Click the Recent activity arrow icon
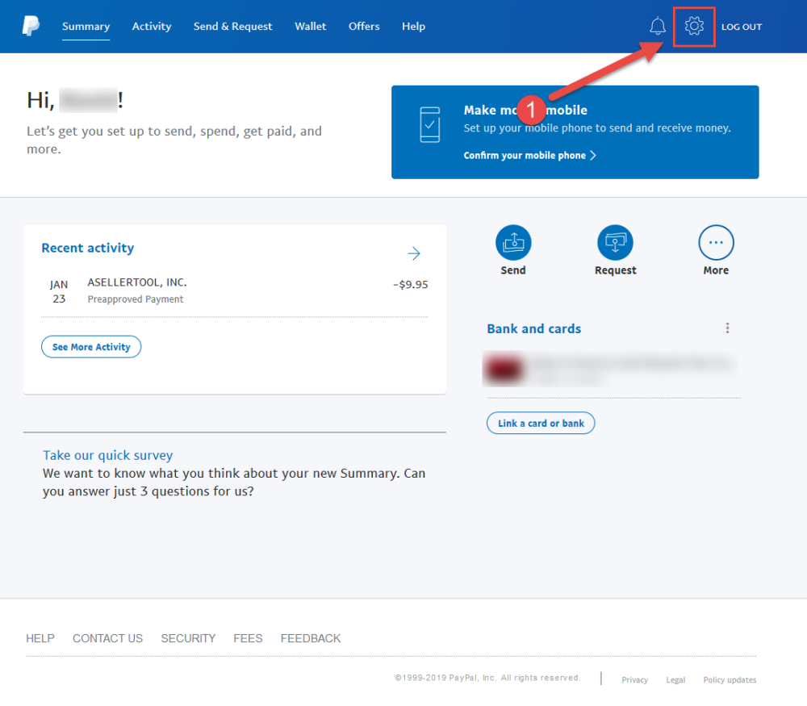The width and height of the screenshot is (807, 706). point(414,253)
